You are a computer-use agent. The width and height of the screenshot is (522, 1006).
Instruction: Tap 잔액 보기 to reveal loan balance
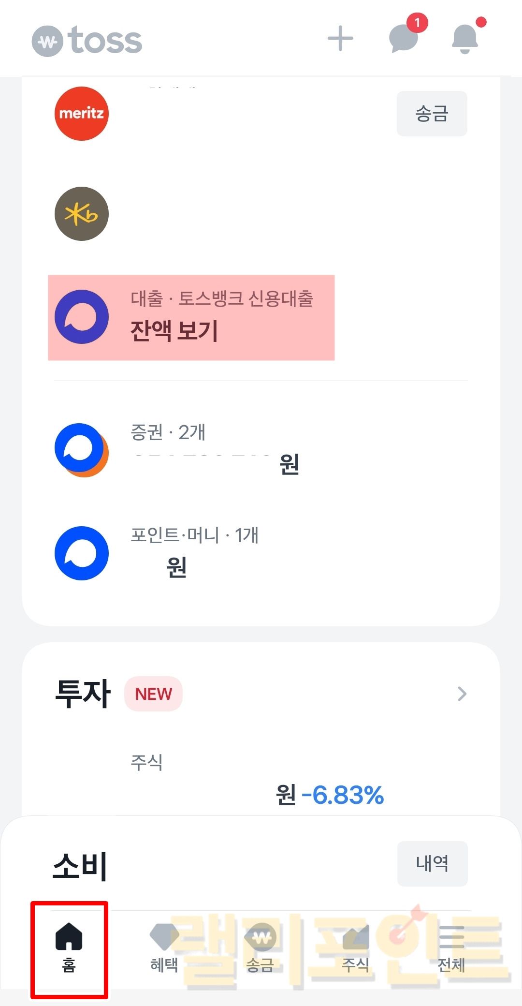coord(174,331)
